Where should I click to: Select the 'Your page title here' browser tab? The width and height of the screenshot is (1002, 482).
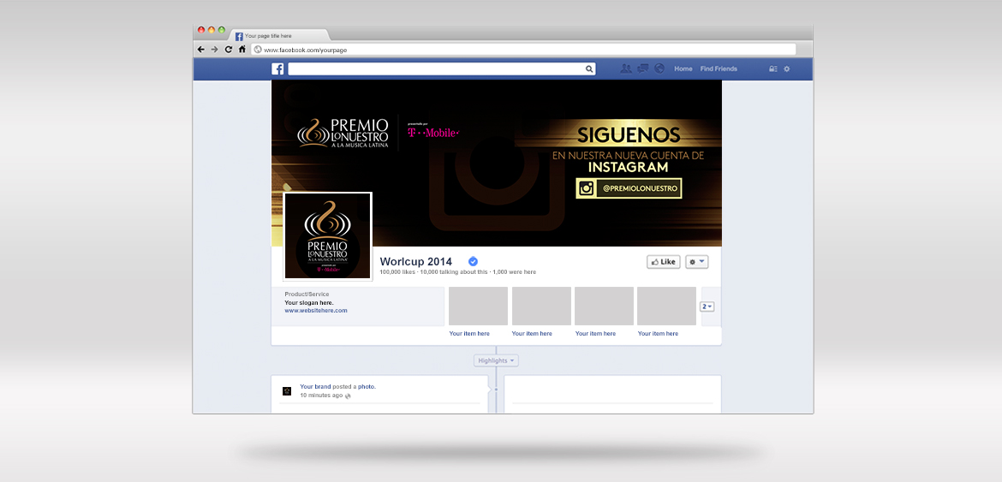pyautogui.click(x=279, y=36)
